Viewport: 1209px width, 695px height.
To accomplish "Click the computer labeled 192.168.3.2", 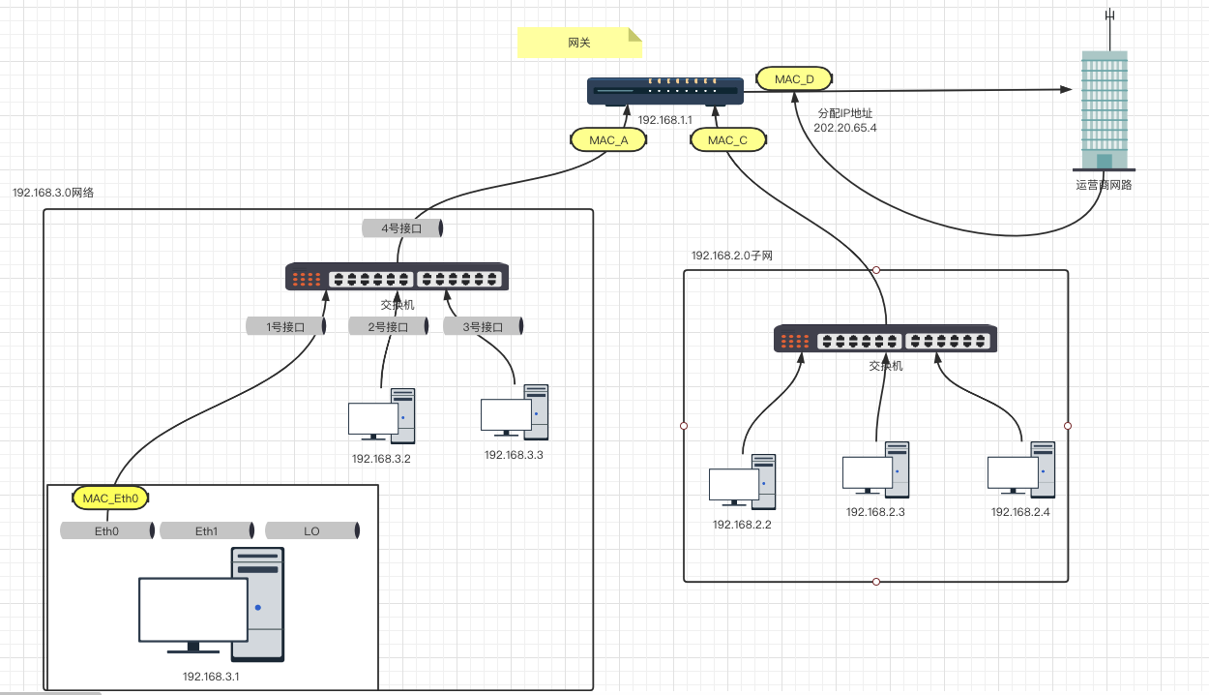I will (x=382, y=417).
